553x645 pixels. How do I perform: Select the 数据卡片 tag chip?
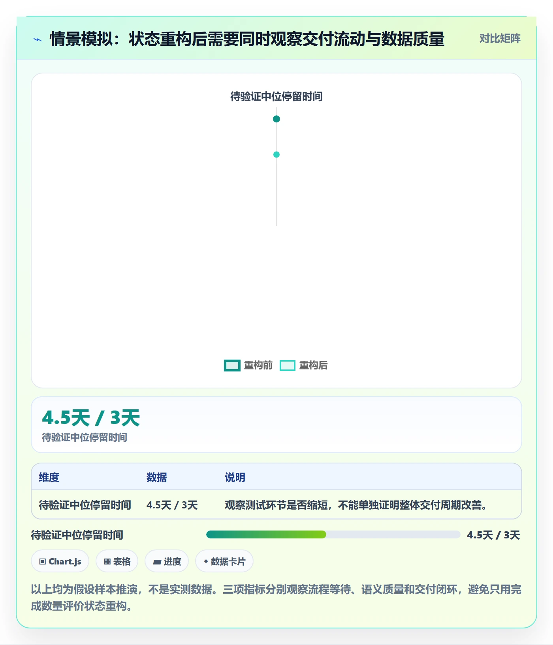[224, 561]
